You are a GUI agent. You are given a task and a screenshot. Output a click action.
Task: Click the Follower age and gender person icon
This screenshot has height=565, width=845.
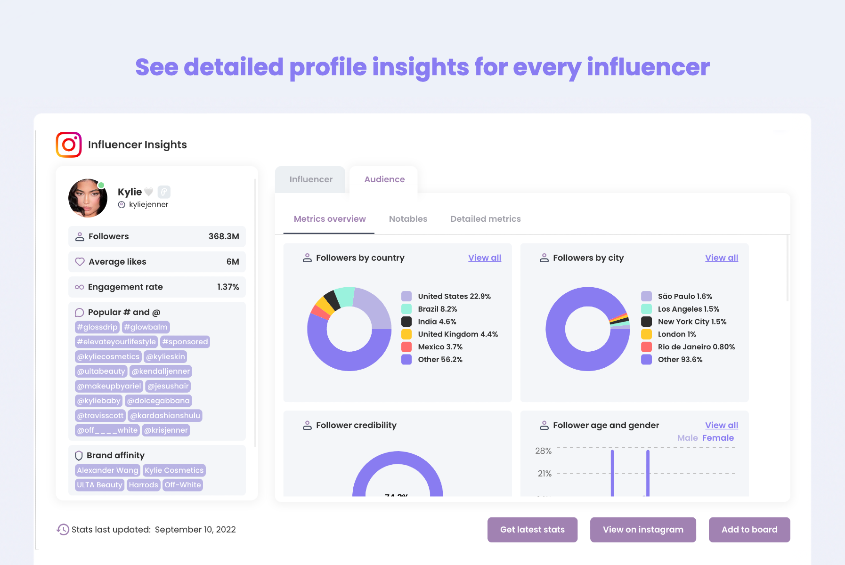pos(544,425)
